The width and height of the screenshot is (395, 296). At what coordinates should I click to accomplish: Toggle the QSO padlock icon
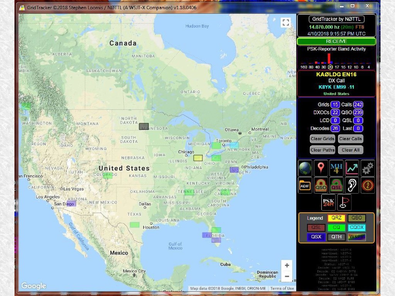coord(321,185)
